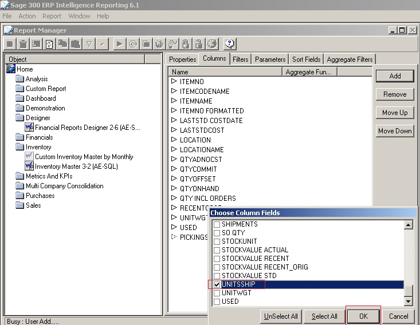Viewport: 420px width, 325px height.
Task: Click the Report Manager title bar icon
Action: 8,30
